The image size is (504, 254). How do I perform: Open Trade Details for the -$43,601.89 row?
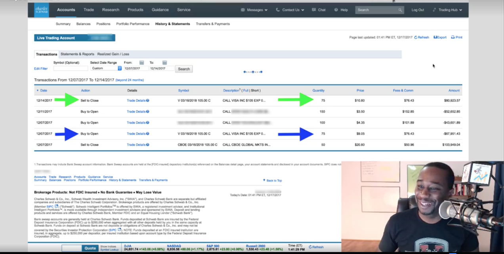(x=136, y=122)
